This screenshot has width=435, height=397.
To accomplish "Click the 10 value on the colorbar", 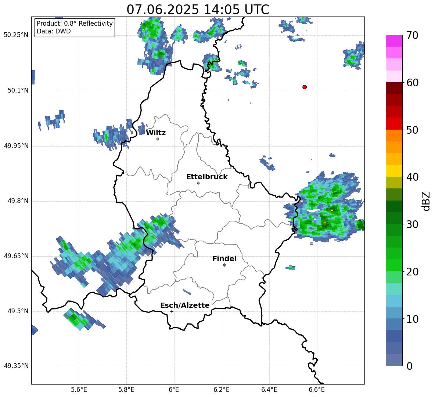I will (412, 319).
